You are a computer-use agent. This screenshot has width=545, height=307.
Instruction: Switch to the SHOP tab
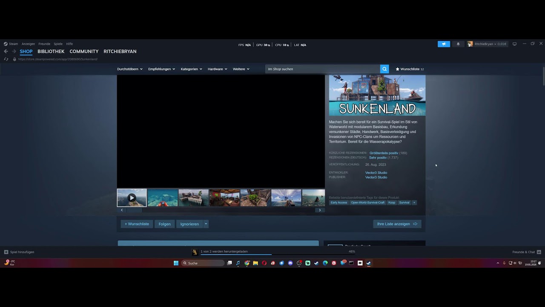pos(26,52)
